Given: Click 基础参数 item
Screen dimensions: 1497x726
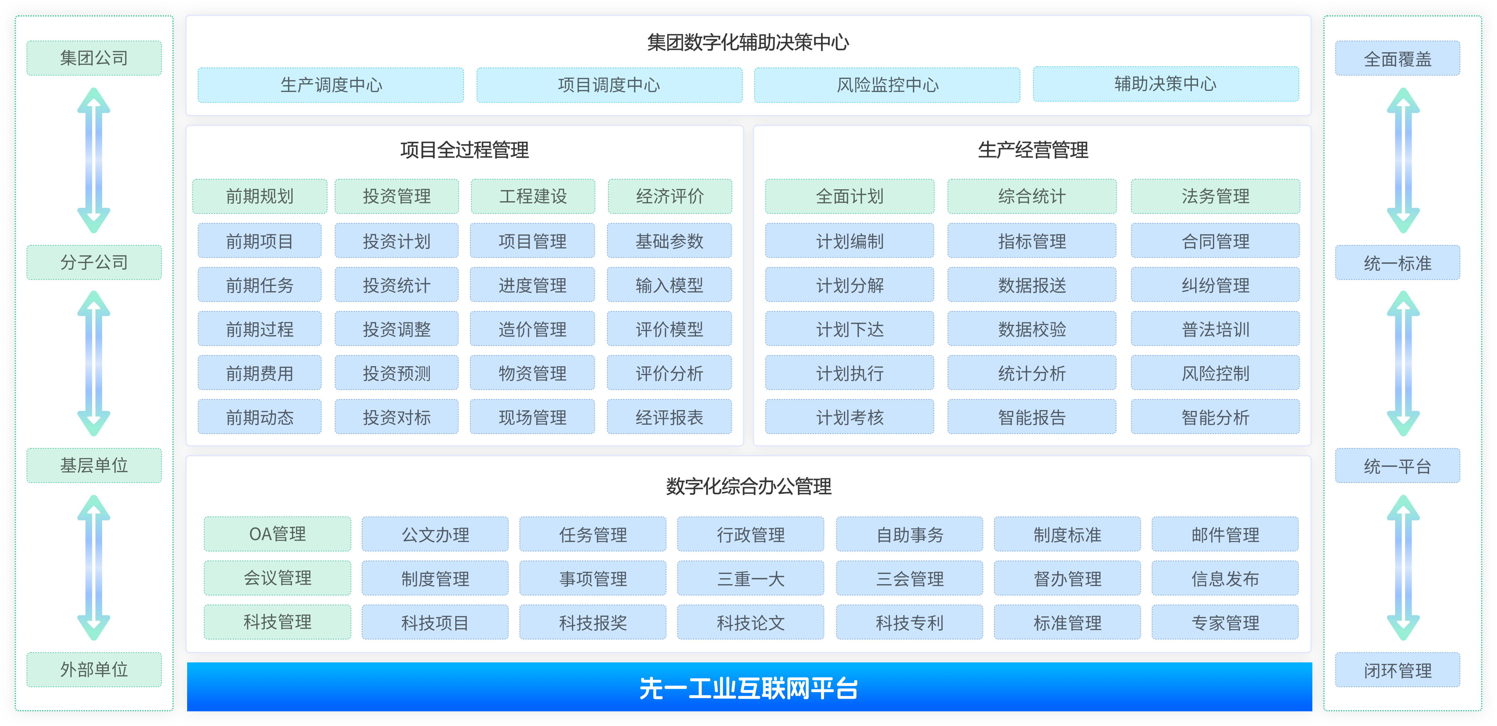Looking at the screenshot, I should (670, 241).
